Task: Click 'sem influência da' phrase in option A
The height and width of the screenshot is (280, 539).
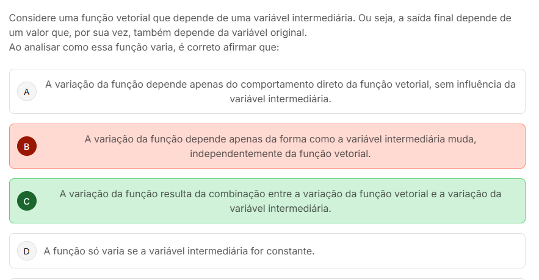Action: [x=475, y=85]
